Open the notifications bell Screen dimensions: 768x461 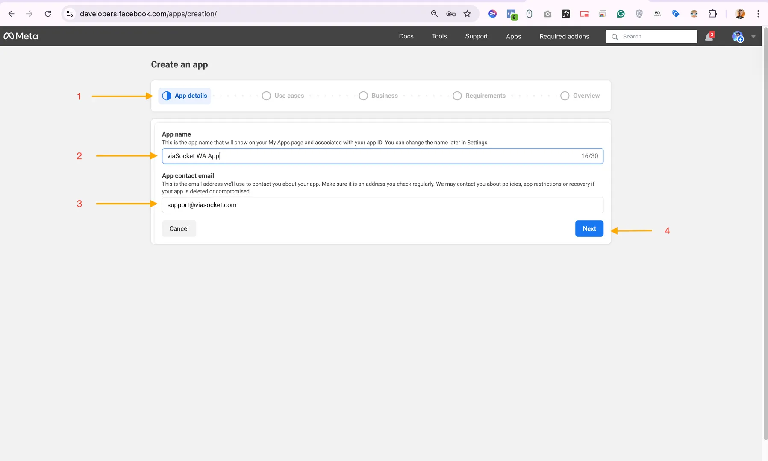coord(709,36)
